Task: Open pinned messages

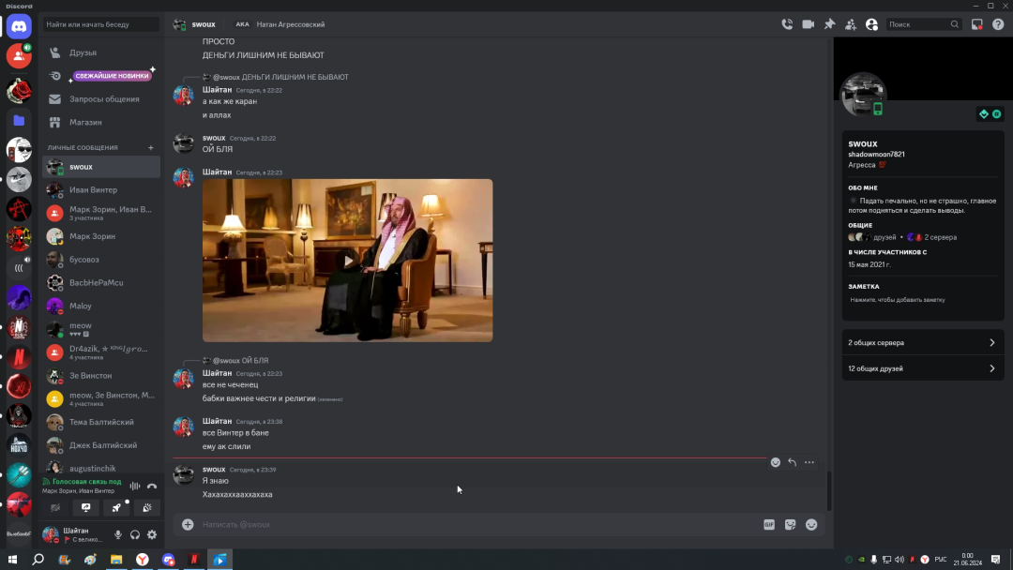Action: (829, 24)
